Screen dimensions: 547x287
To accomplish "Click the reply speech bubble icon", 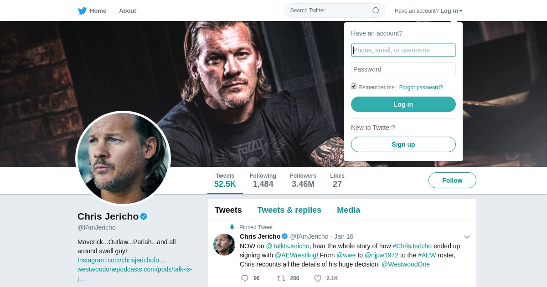I will click(x=245, y=278).
